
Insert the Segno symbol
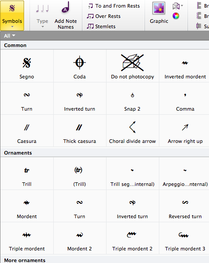tap(27, 66)
